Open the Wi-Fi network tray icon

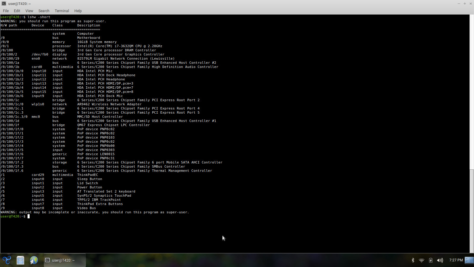tap(422, 260)
